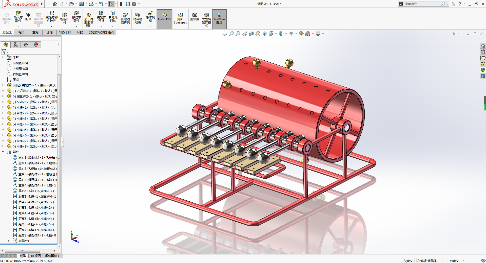Viewport: 486px width, 263px height.
Task: Click the Insert Components (插入零部件) icon
Action: pyautogui.click(x=18, y=17)
